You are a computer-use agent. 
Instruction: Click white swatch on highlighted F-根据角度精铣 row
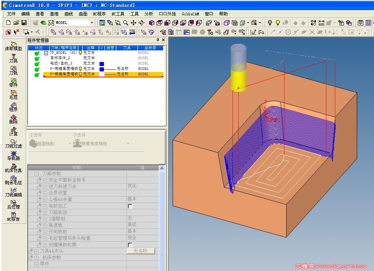click(x=102, y=74)
